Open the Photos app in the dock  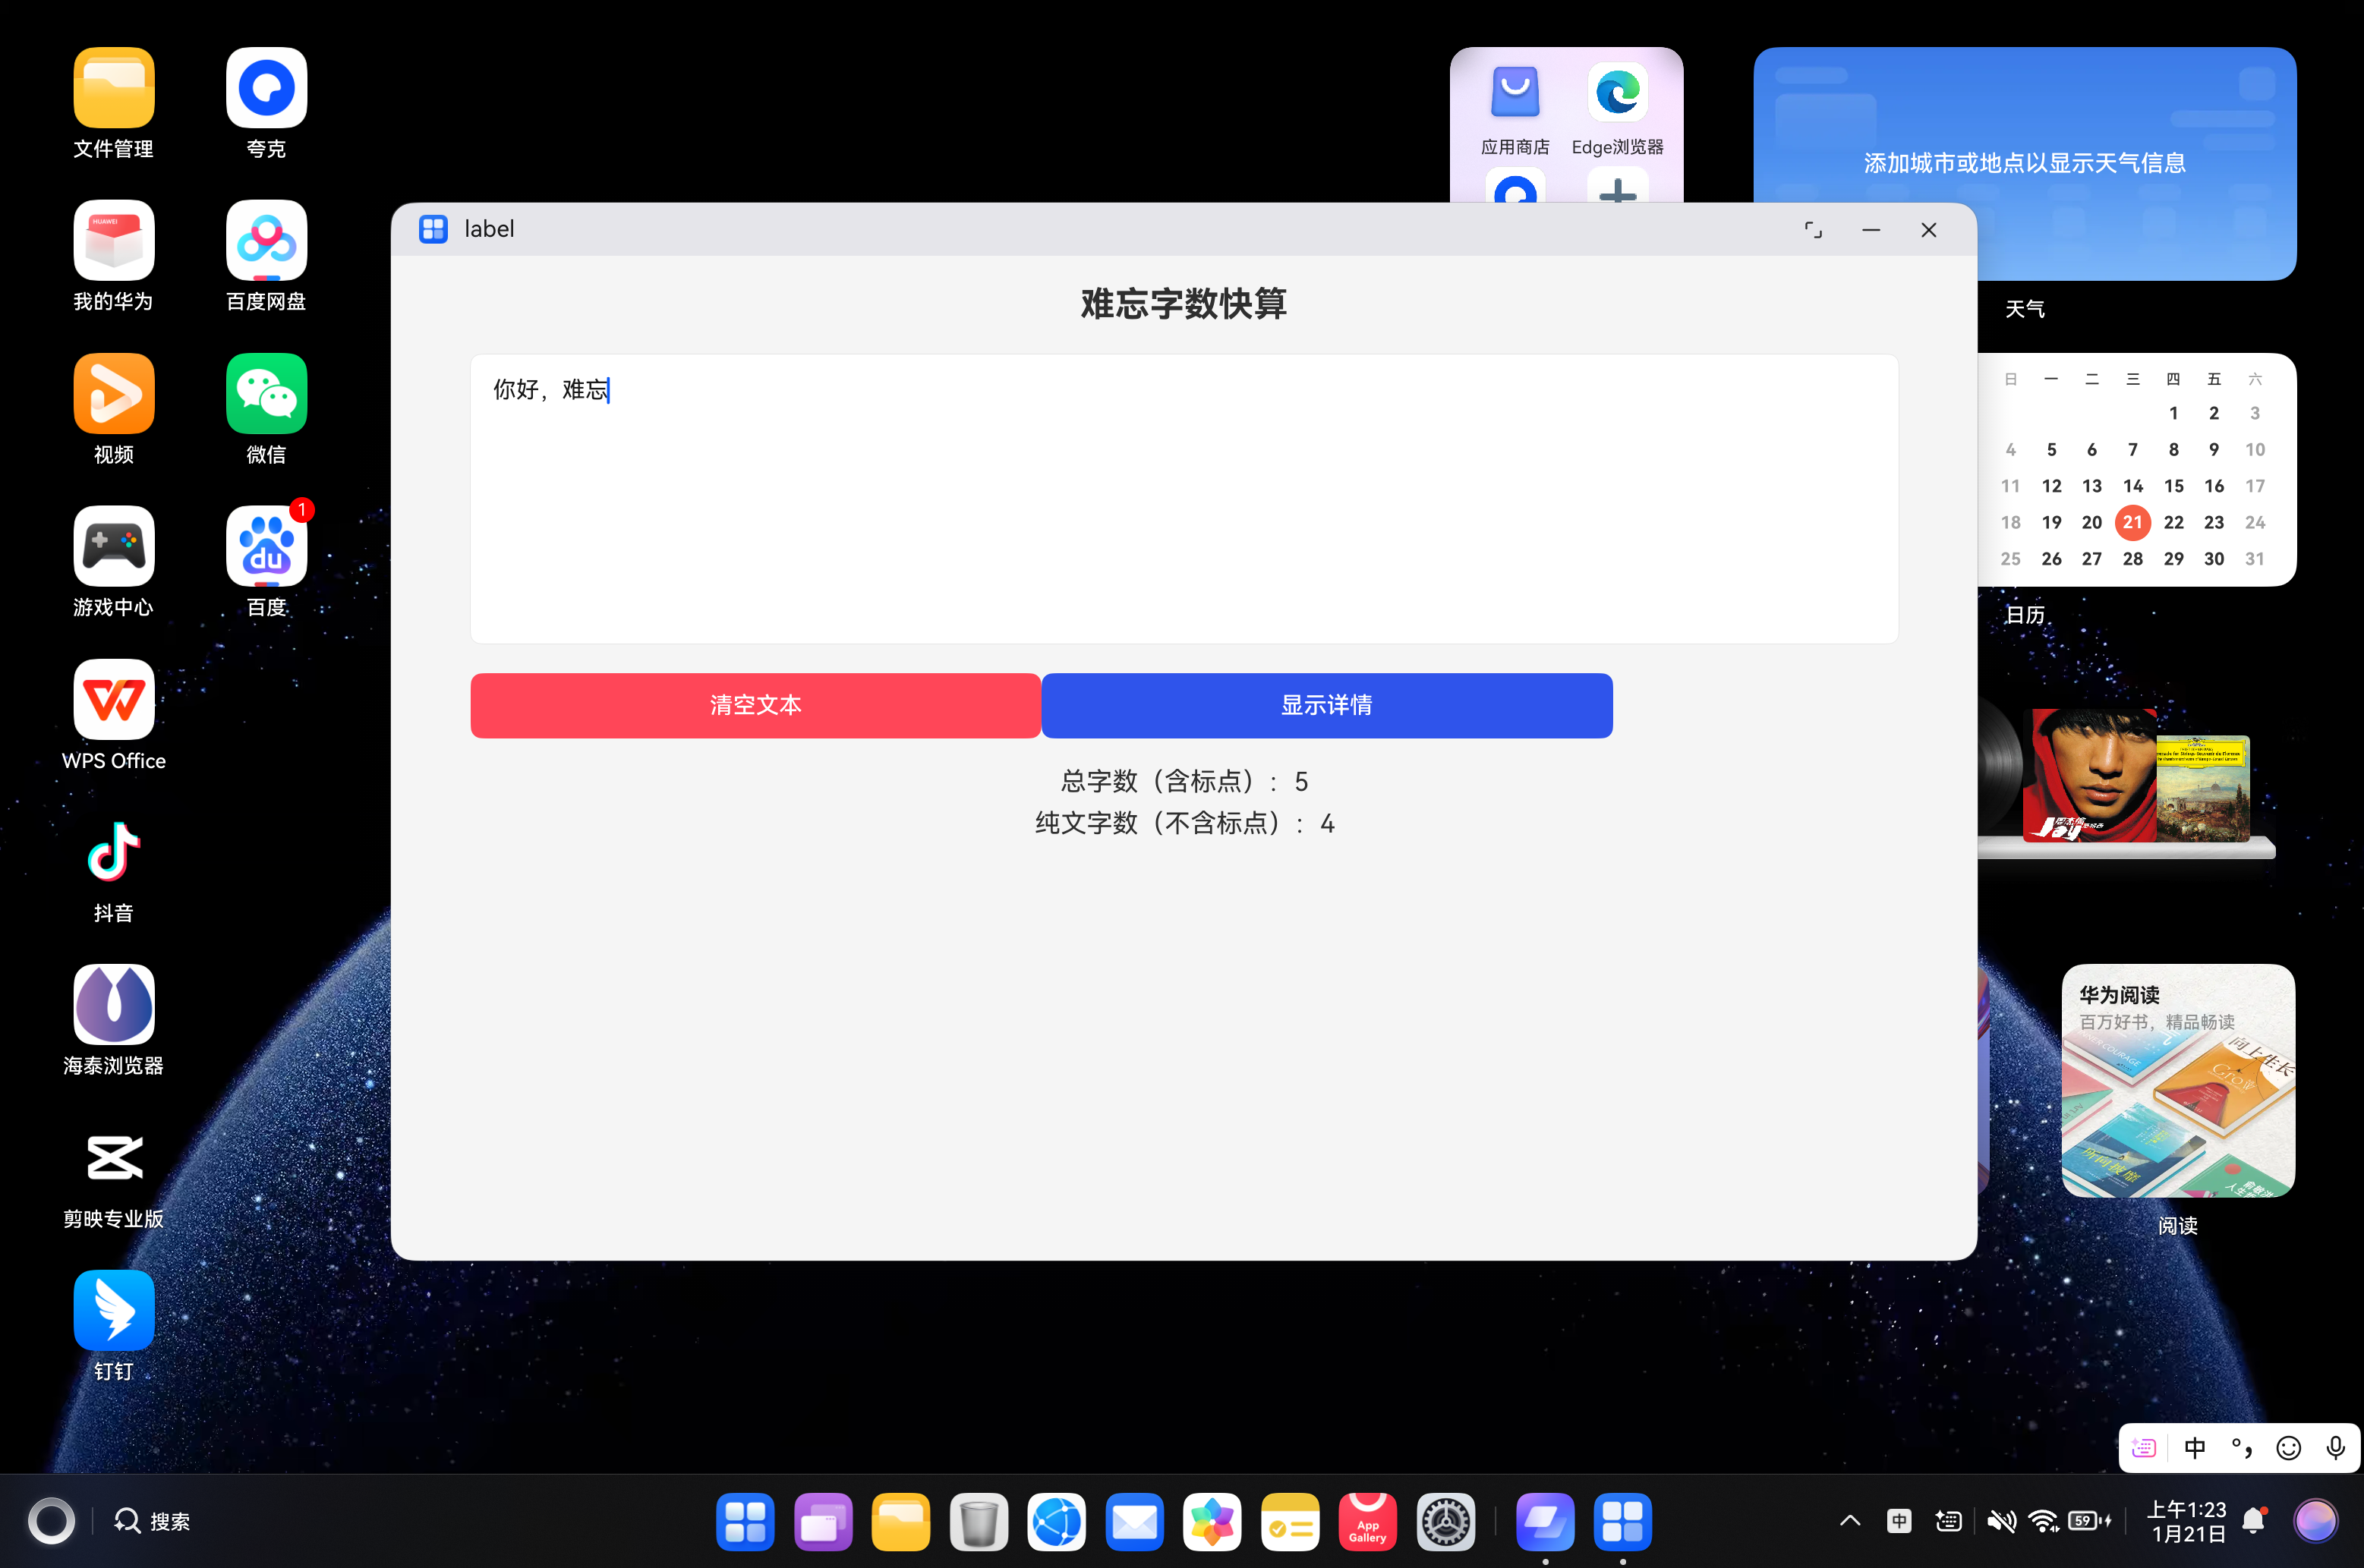[x=1212, y=1521]
